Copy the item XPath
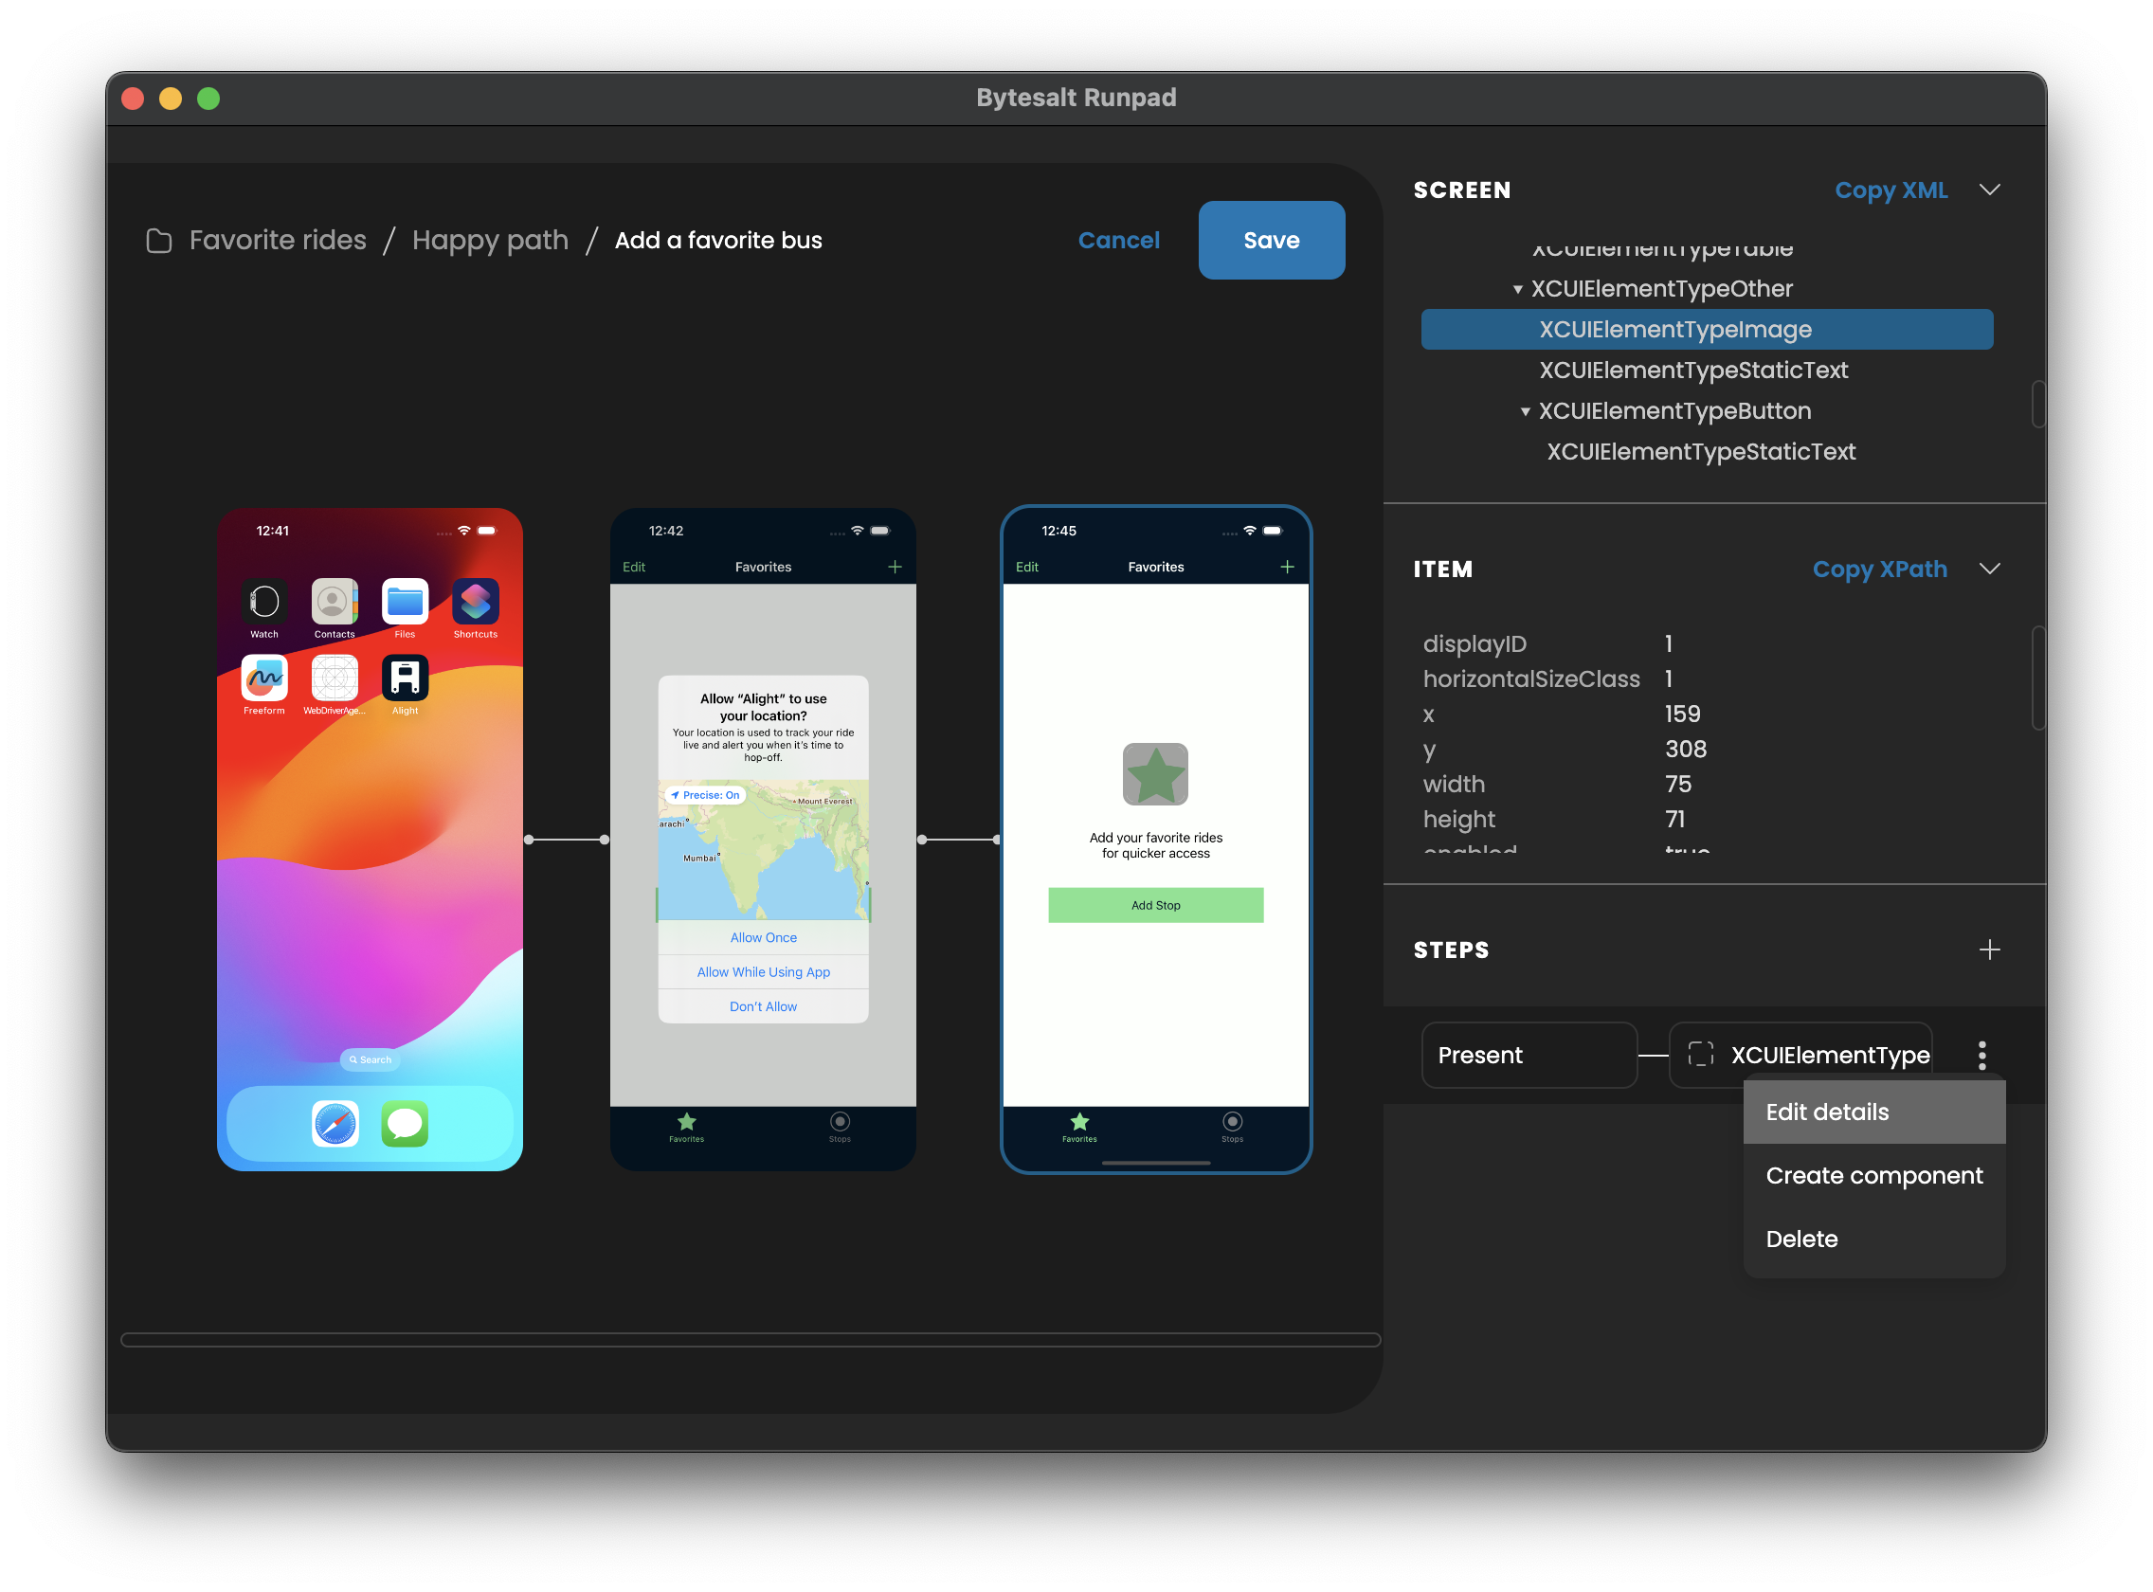 pyautogui.click(x=1878, y=569)
